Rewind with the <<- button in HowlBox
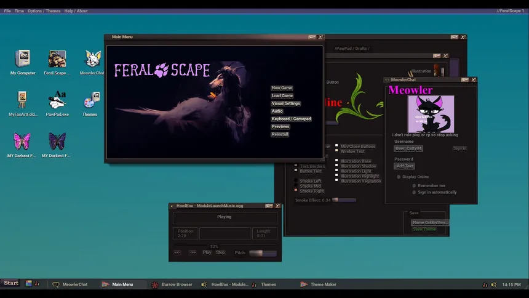Viewport: 529px width, 298px height. (177, 252)
